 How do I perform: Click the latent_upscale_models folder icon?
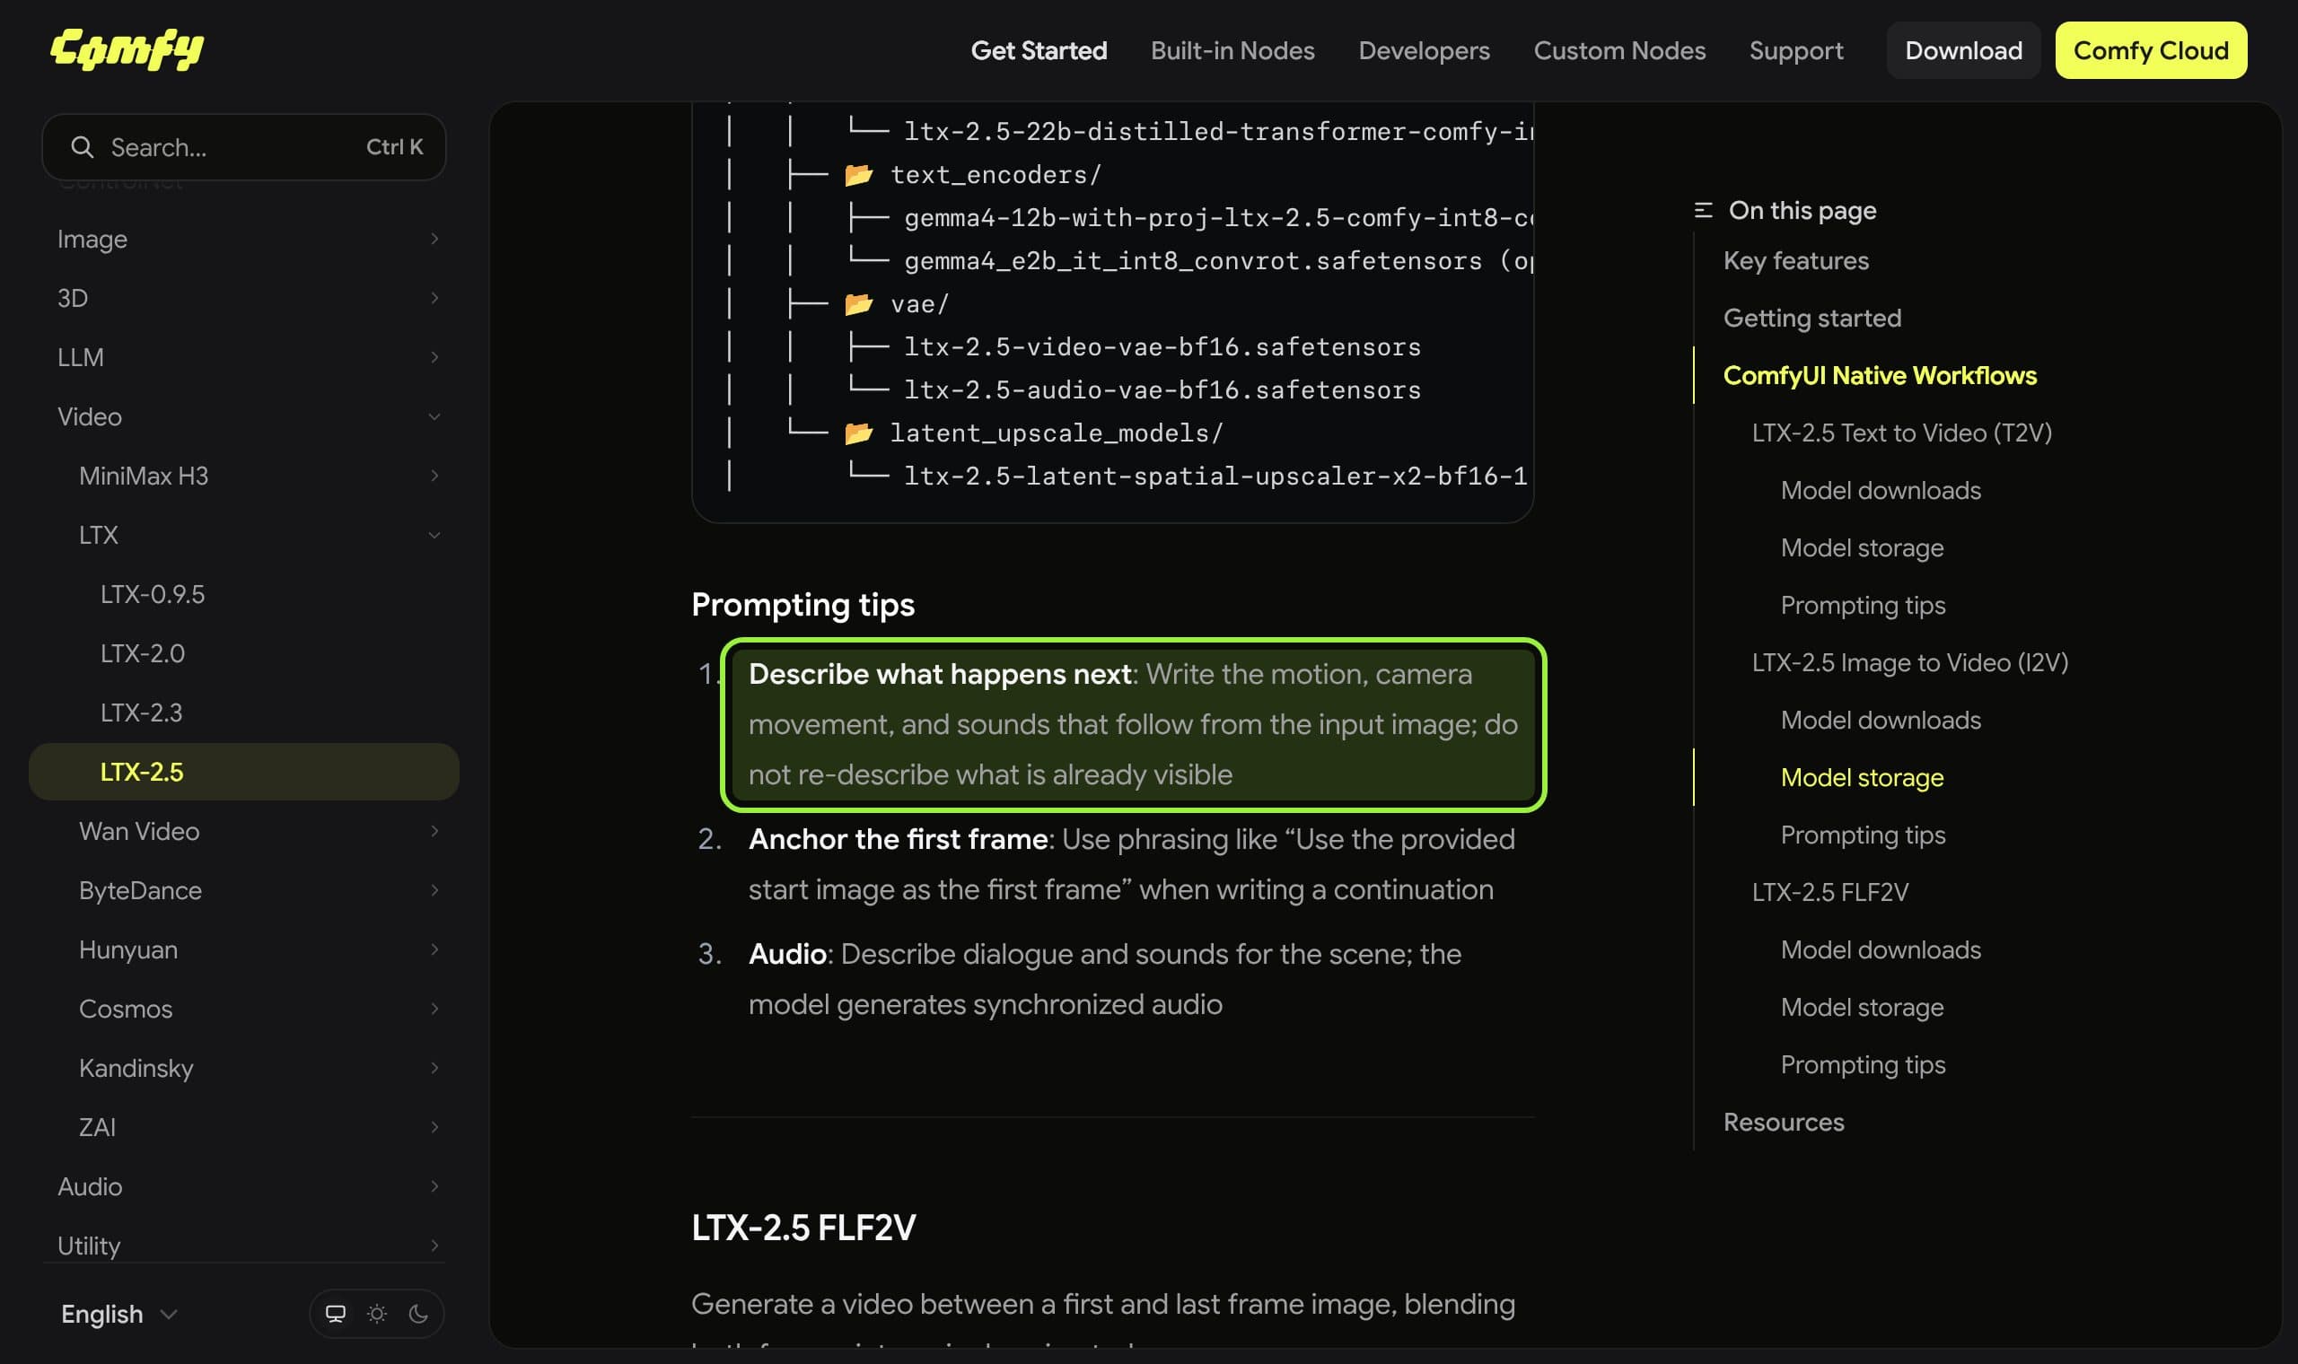[858, 432]
